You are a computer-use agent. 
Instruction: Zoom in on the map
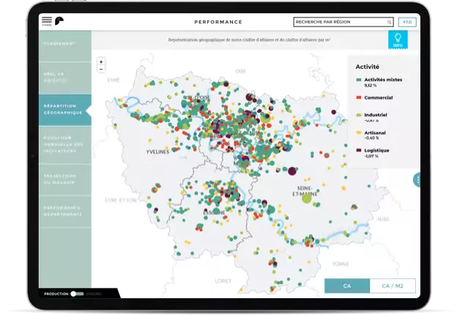(x=101, y=62)
